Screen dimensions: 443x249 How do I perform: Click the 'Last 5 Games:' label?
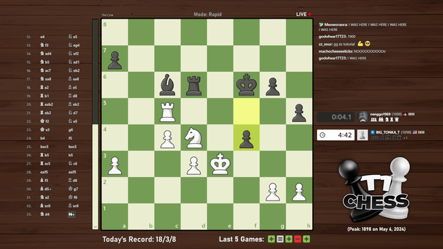242,239
